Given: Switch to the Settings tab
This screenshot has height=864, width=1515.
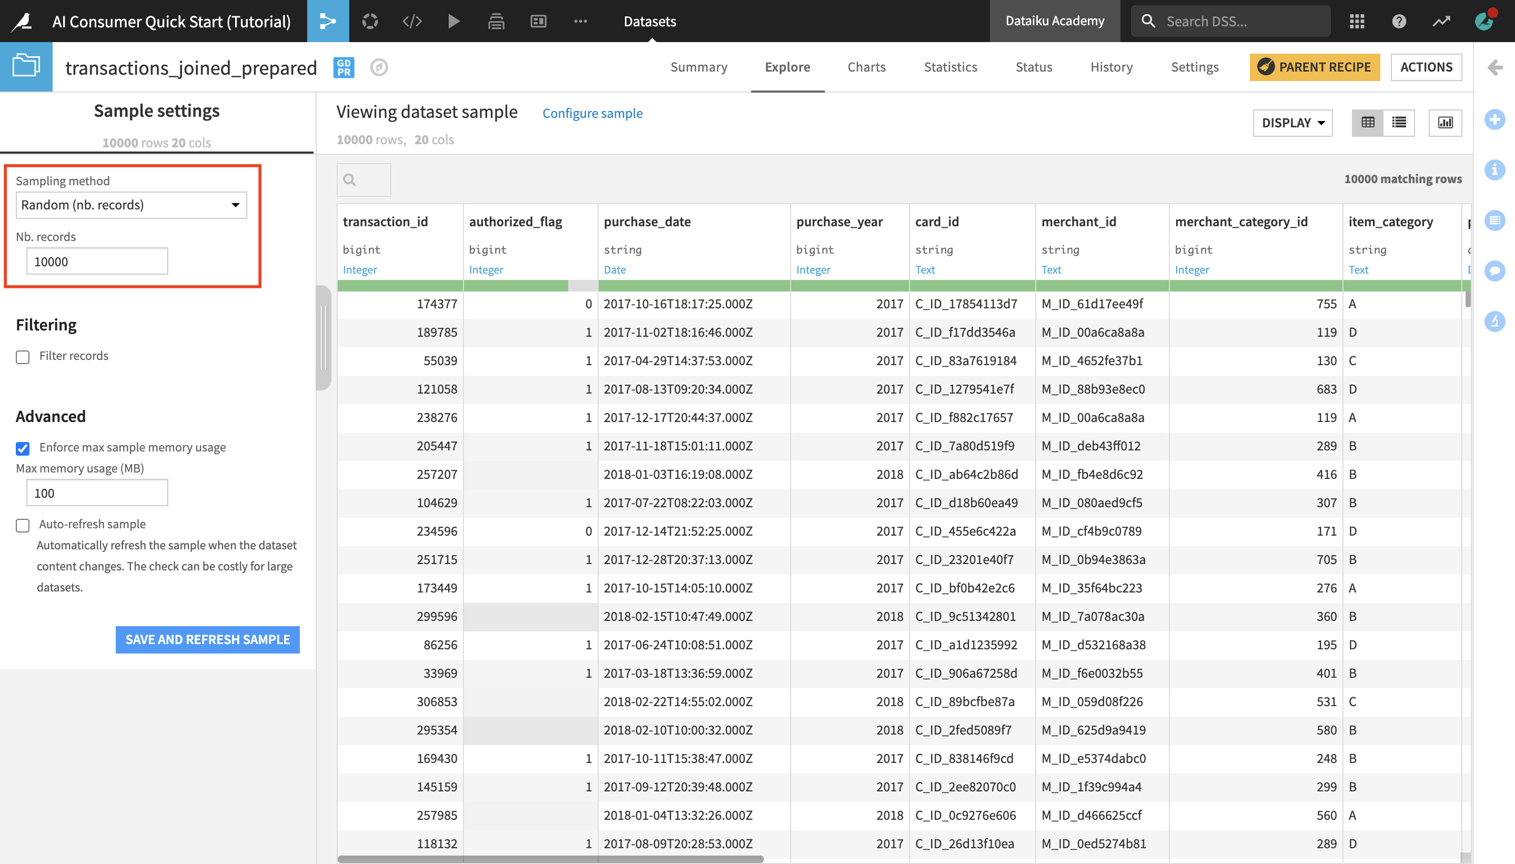Looking at the screenshot, I should tap(1195, 67).
